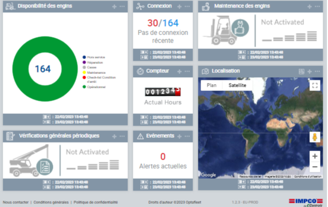This screenshot has height=207, width=328.
Task: Click the plus icon on Disponibilité des engins widget
Action: 114,7
